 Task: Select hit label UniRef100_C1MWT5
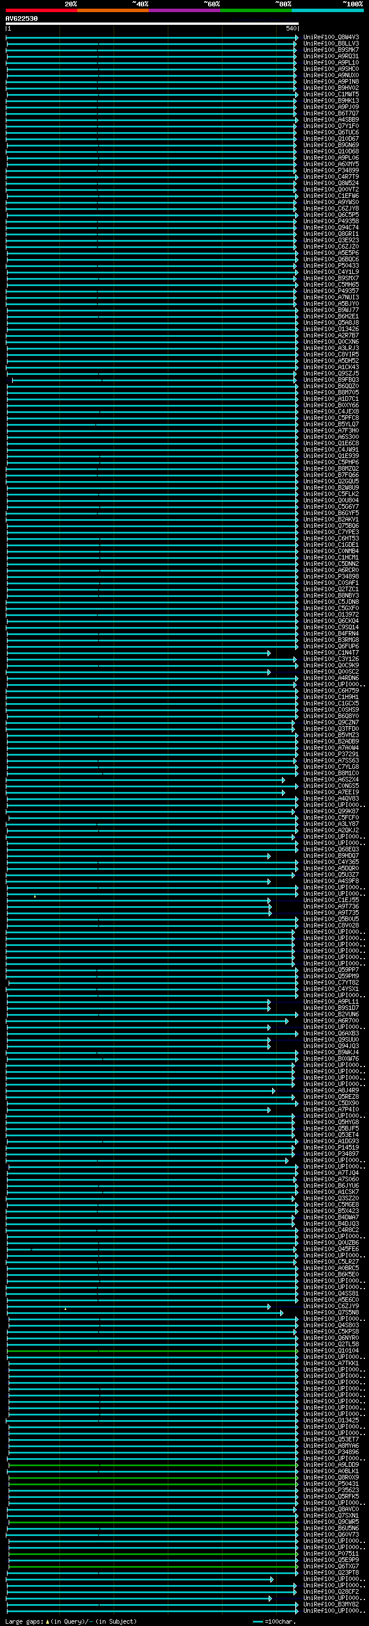point(331,94)
